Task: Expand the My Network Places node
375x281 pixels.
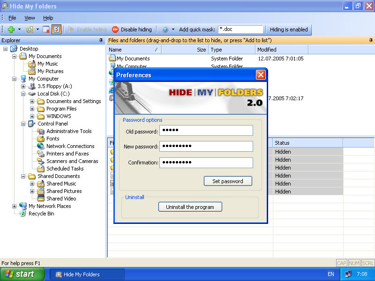Action: coord(15,206)
